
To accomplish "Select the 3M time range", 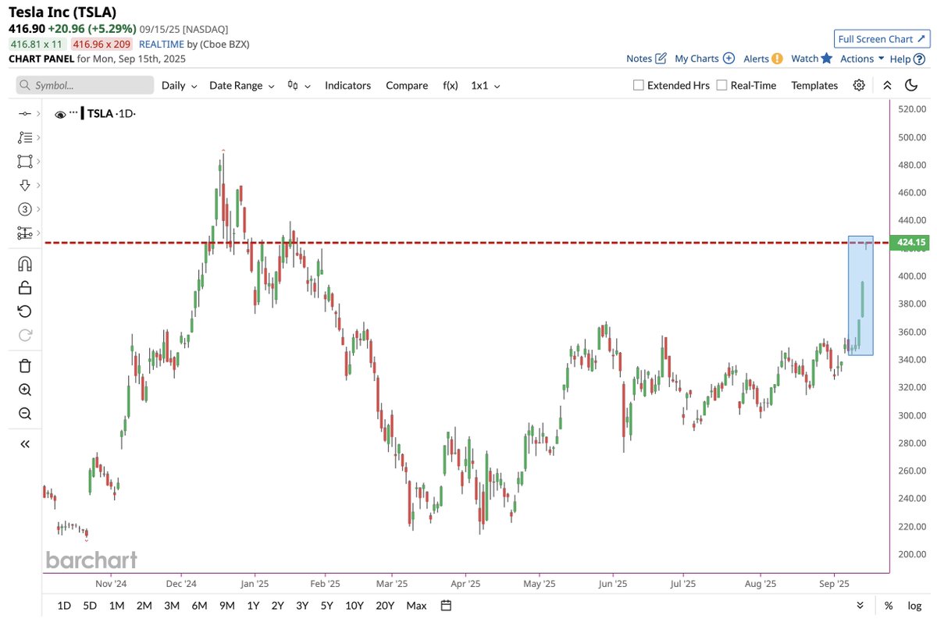I will (172, 606).
